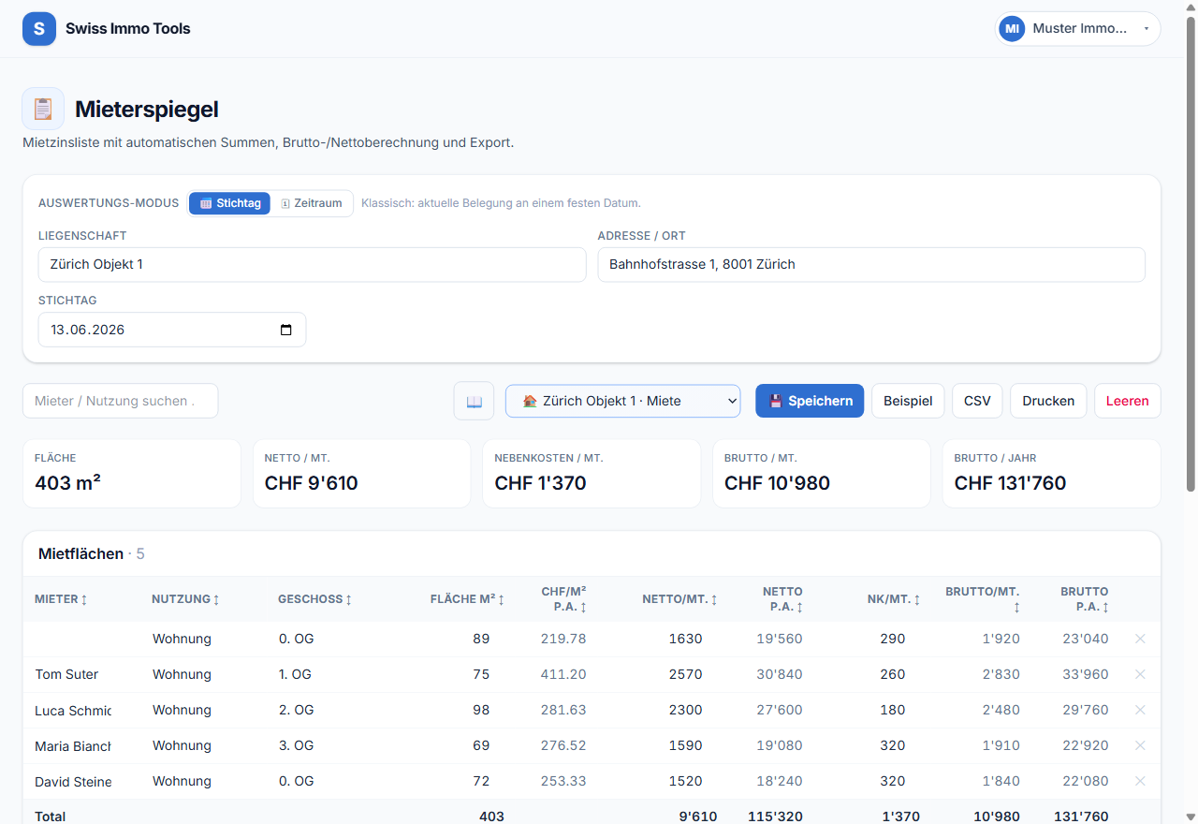This screenshot has height=824, width=1198.
Task: Click the Brutto / Jahr CHF 131'760 card
Action: pyautogui.click(x=1051, y=474)
